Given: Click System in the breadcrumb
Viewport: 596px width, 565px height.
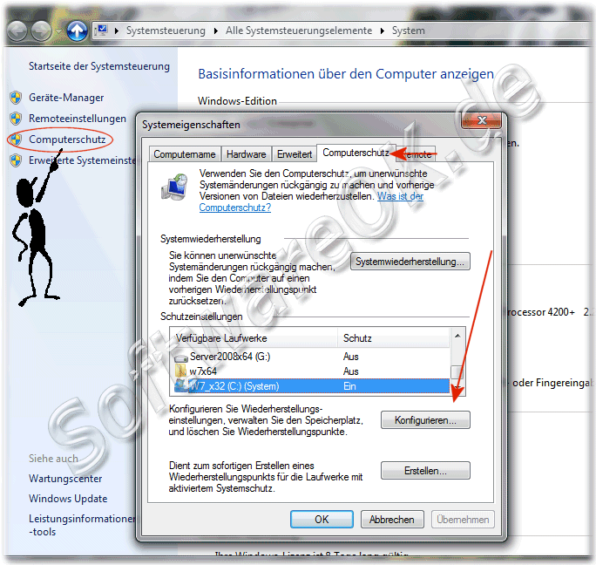Looking at the screenshot, I should [409, 31].
